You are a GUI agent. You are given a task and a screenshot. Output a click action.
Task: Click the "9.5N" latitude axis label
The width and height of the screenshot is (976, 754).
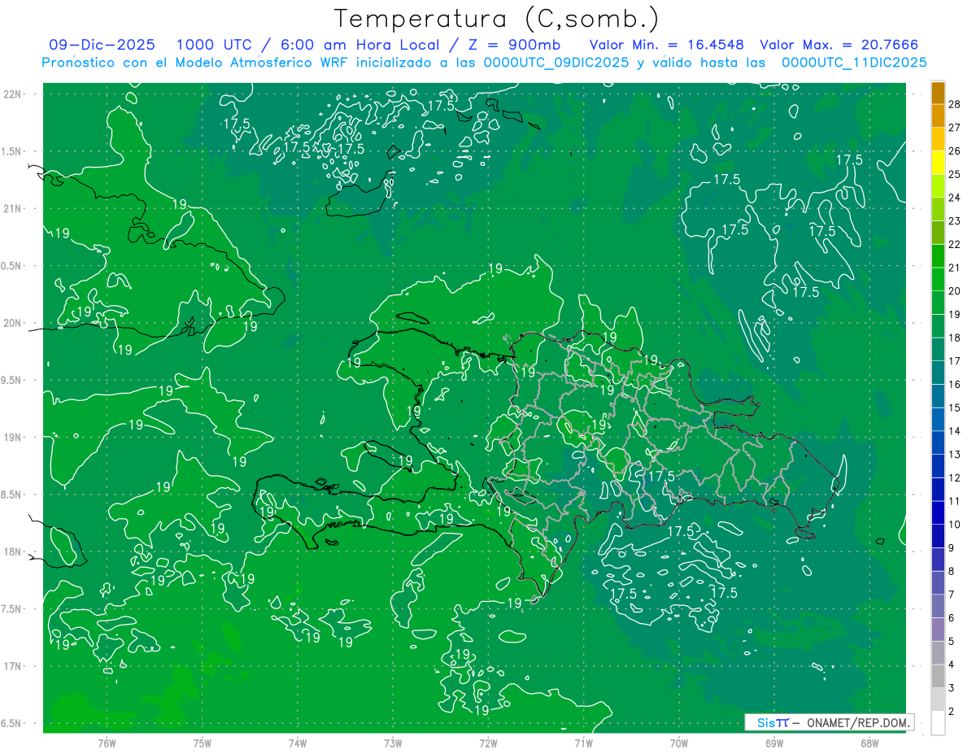[12, 380]
